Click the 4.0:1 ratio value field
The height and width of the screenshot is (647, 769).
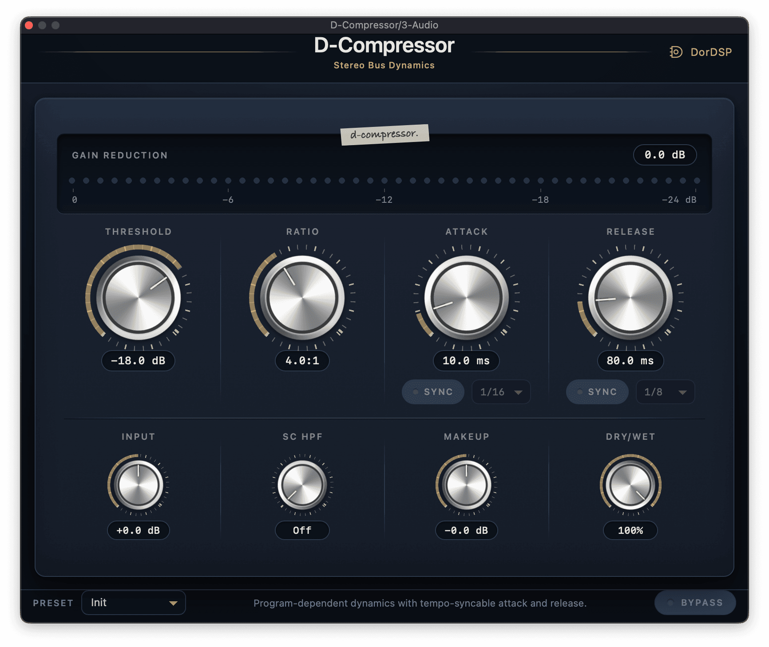tap(302, 360)
